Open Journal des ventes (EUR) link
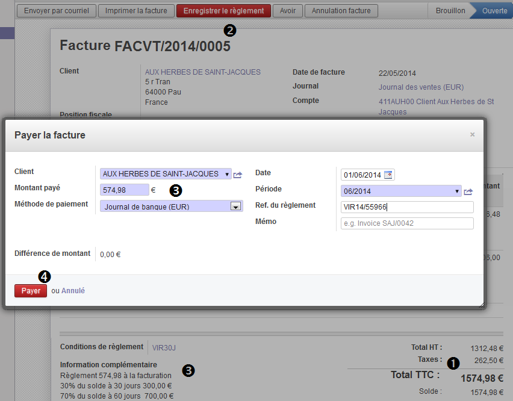This screenshot has width=513, height=401. (x=421, y=87)
